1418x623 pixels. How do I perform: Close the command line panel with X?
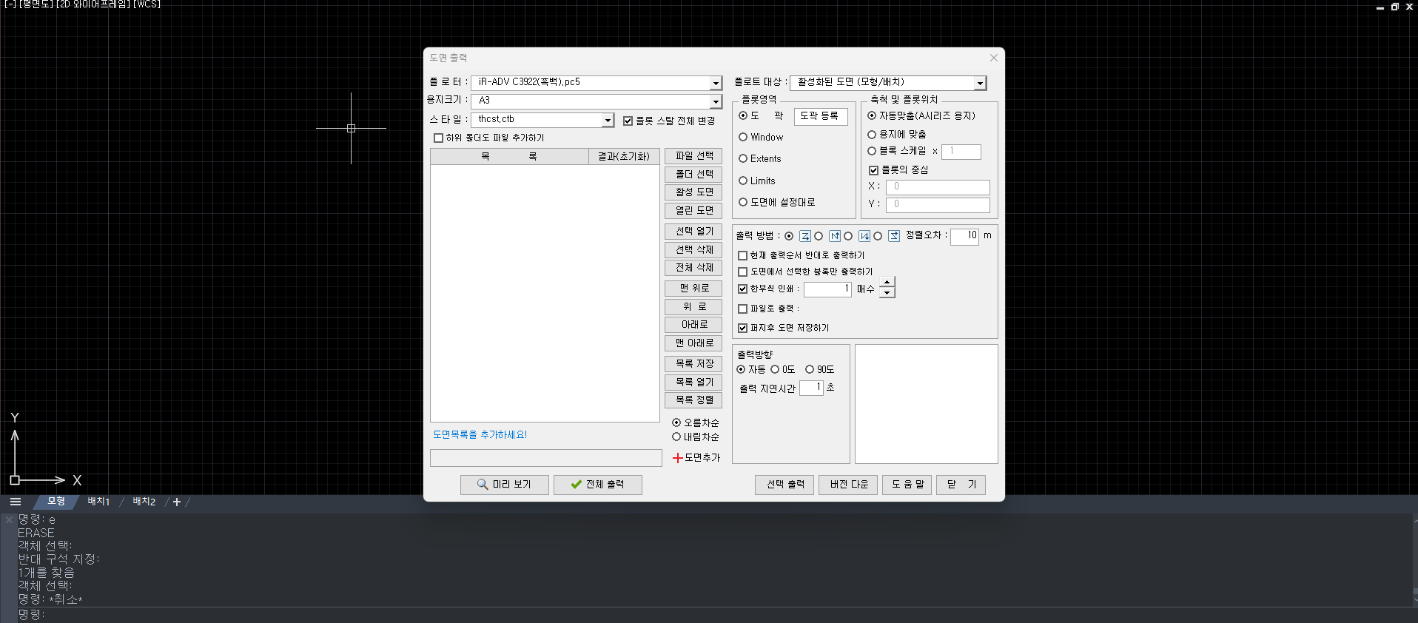click(9, 519)
